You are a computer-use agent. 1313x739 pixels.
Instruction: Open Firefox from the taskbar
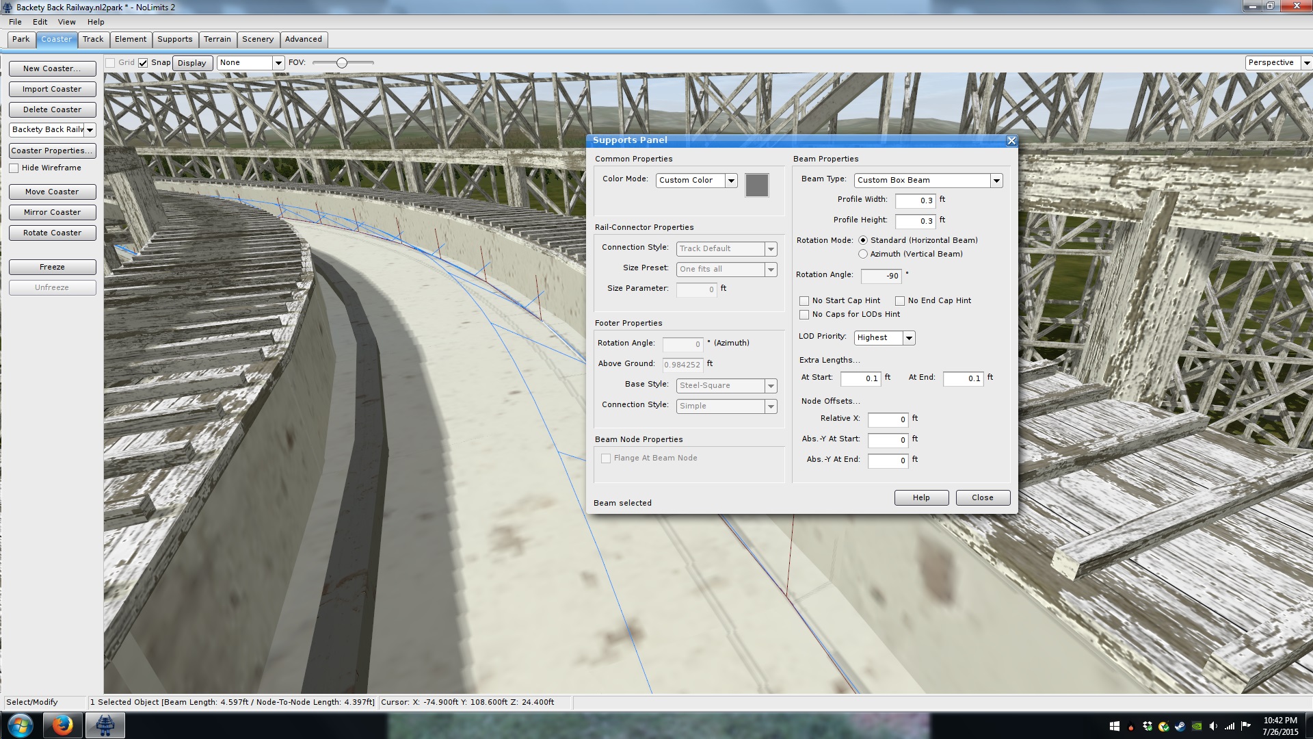pos(62,725)
